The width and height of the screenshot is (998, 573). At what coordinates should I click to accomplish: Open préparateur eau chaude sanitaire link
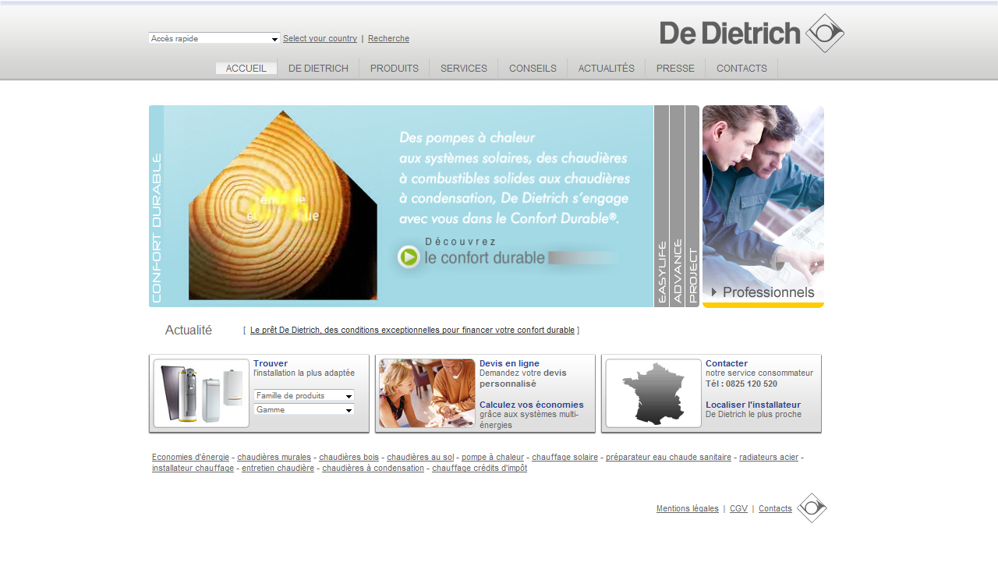point(668,458)
